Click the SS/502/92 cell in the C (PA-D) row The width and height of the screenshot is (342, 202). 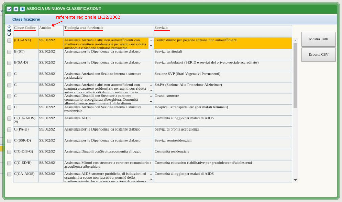(x=51, y=132)
